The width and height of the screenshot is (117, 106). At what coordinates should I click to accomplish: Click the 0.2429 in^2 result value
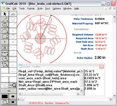click(x=92, y=78)
